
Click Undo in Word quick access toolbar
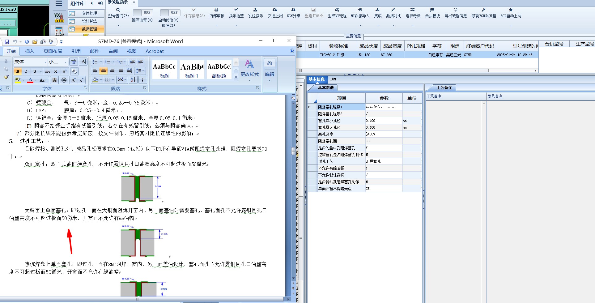15,42
